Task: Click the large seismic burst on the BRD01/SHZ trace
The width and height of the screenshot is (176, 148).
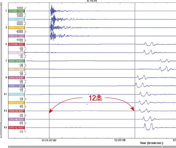Action: point(52,11)
